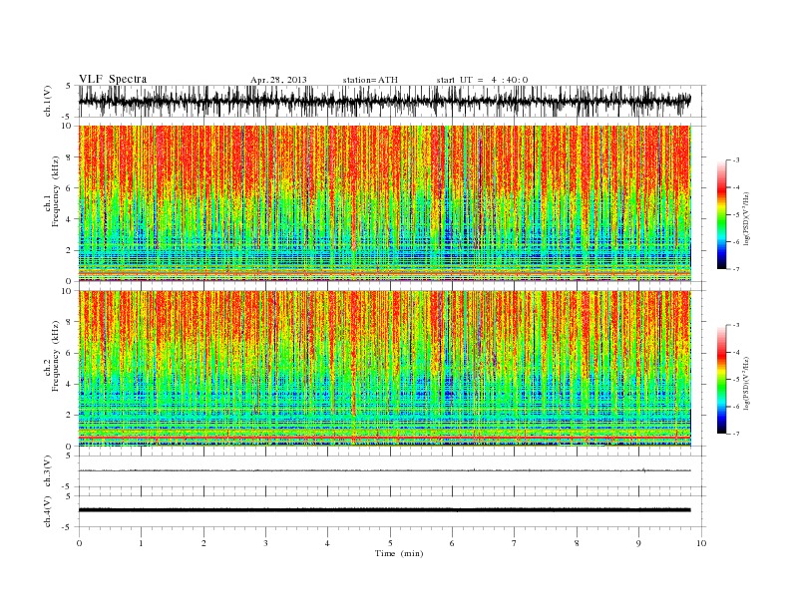The width and height of the screenshot is (790, 610).
Task: Click the 'start UT = 4:40:0' label
Action: point(482,80)
